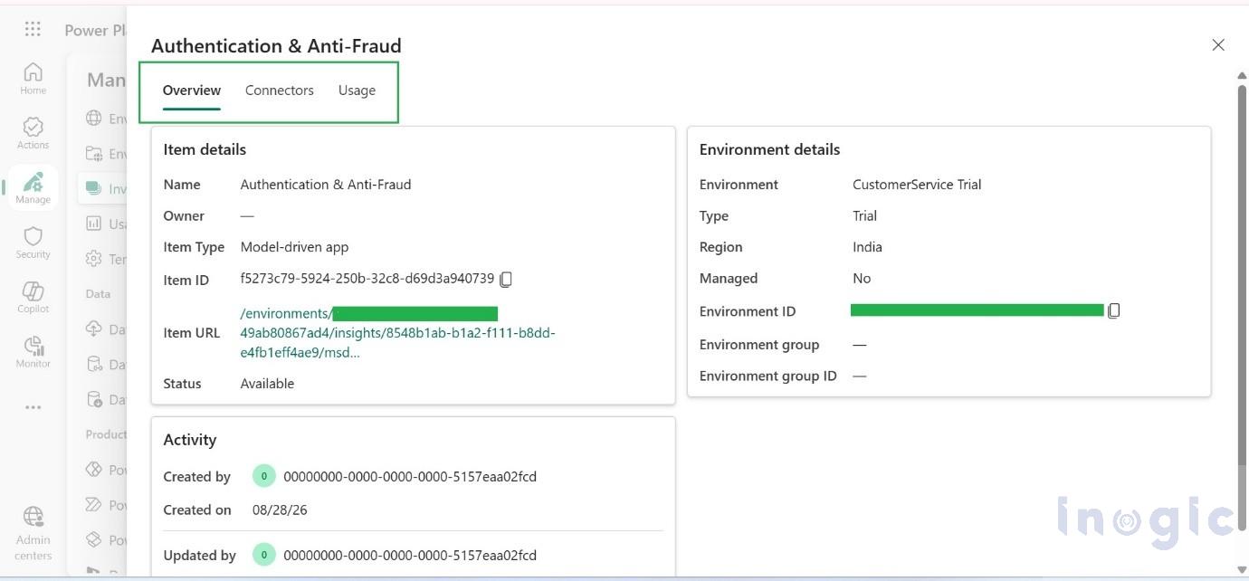Screen dimensions: 1249x581
Task: Switch to the Overview tab
Action: click(x=192, y=90)
